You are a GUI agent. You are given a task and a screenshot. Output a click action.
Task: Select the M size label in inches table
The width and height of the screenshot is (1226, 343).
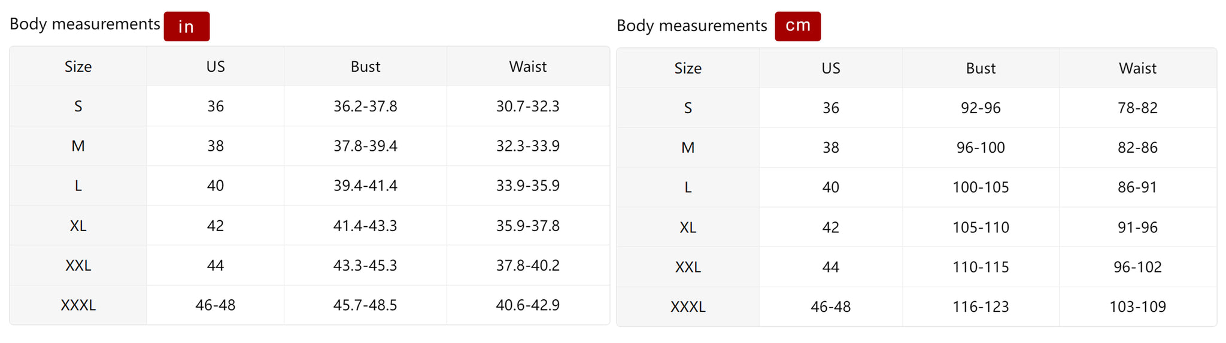tap(78, 146)
